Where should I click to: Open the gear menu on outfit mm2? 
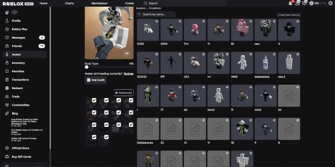point(274,87)
